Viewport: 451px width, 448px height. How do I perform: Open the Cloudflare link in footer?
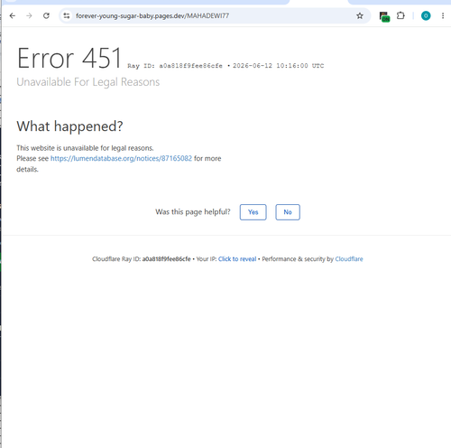point(349,259)
